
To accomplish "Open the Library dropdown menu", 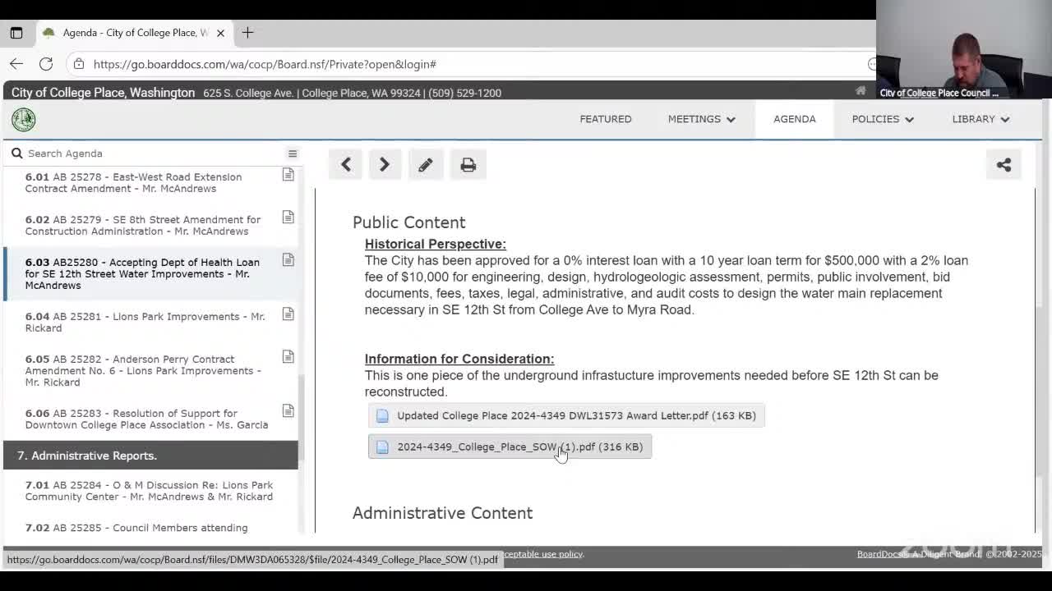I will (x=980, y=119).
